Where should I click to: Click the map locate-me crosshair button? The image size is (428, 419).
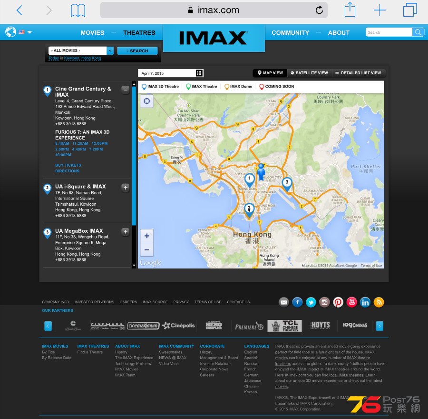point(146,101)
